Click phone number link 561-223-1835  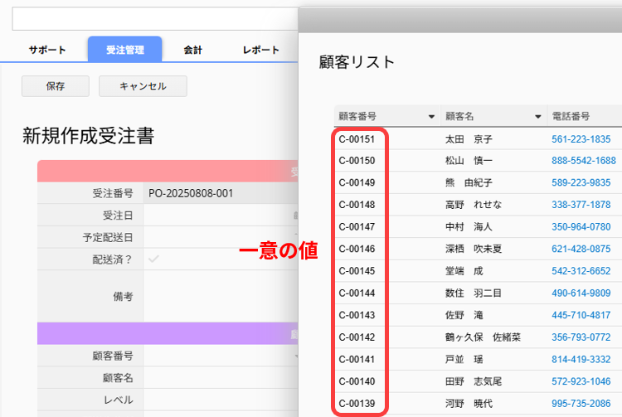coord(581,139)
